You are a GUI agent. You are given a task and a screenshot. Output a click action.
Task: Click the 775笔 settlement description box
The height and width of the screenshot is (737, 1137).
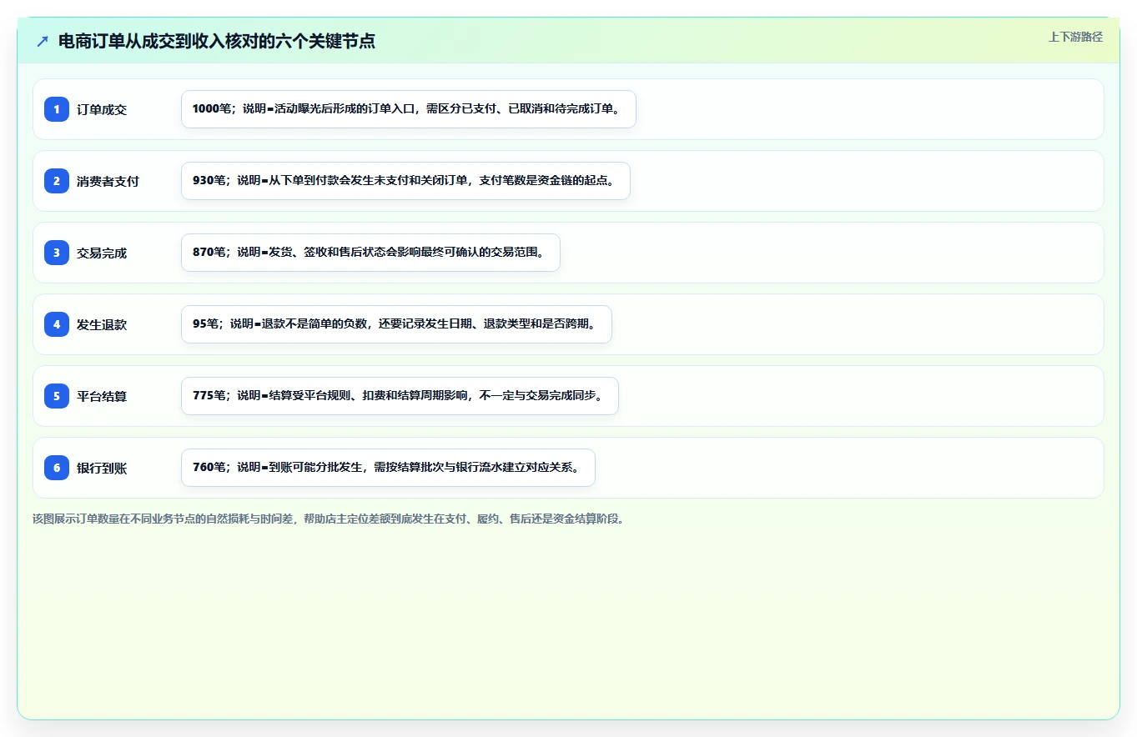(400, 396)
